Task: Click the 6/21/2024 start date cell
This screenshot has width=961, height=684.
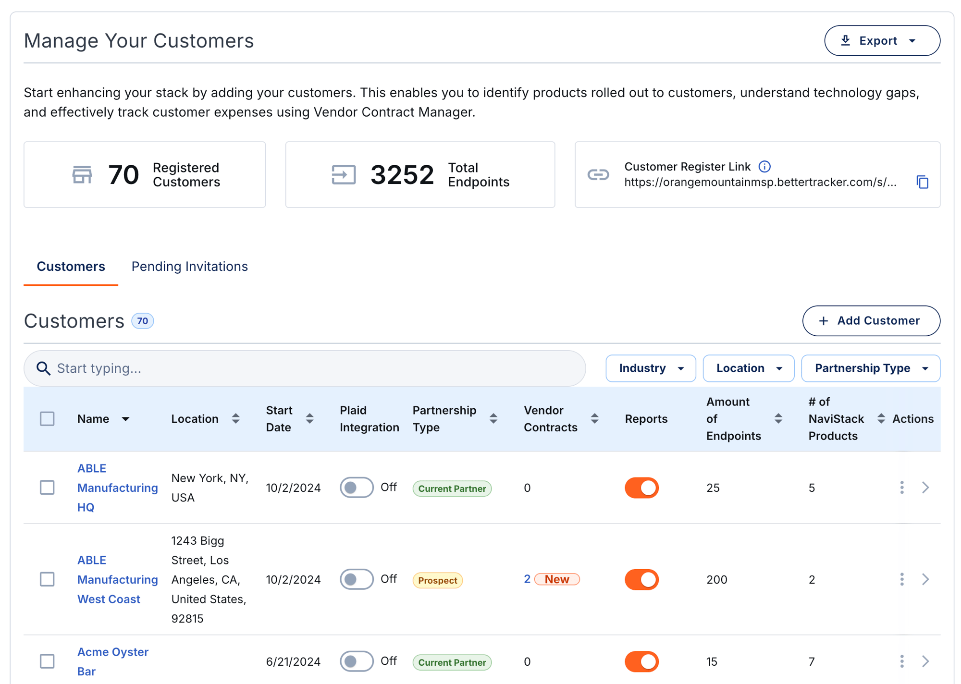Action: [293, 661]
